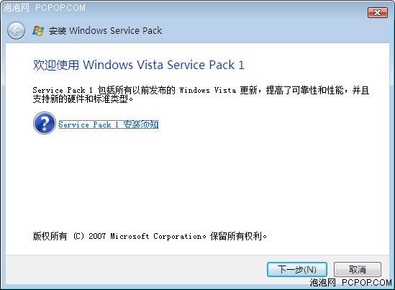Click the 支持新的硬件和标准类型 text line
This screenshot has height=290, width=395.
(x=83, y=99)
